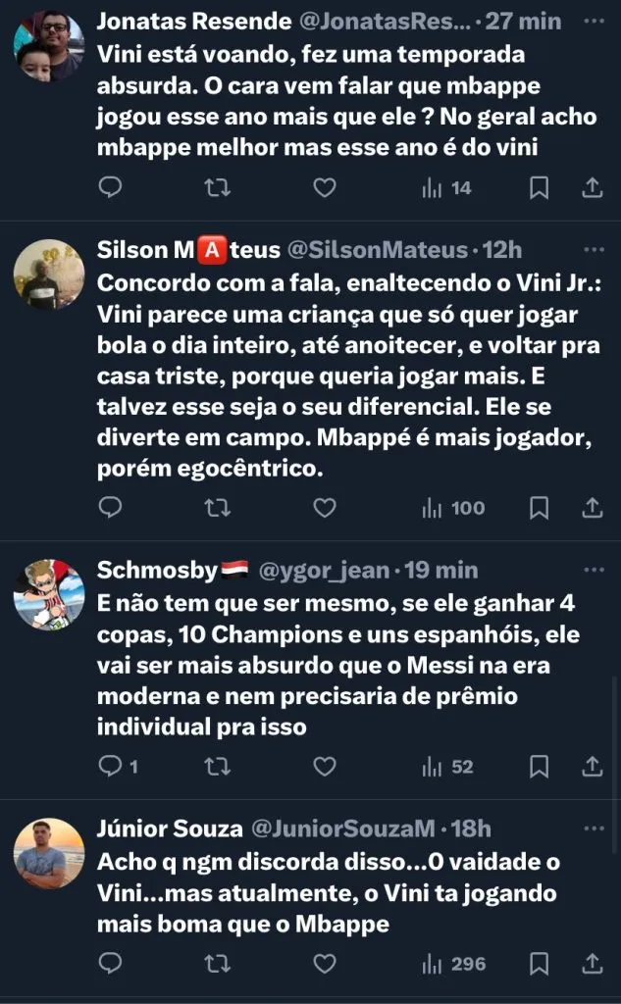This screenshot has width=621, height=1004.
Task: Open more options on Schmosby's tweet
Action: (594, 570)
